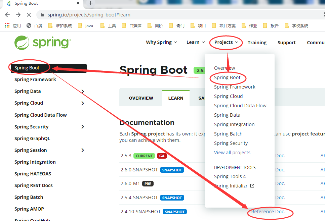325x221 pixels.
Task: Open the 奇门 bookmark folder
Action: click(x=177, y=25)
